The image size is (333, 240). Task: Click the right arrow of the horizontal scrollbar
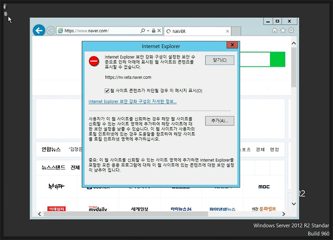(x=284, y=214)
